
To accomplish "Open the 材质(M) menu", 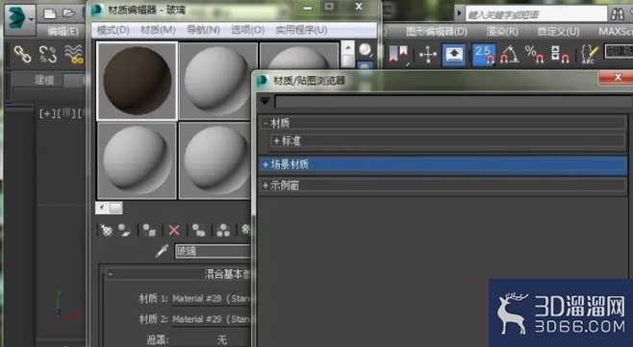I will tap(158, 30).
